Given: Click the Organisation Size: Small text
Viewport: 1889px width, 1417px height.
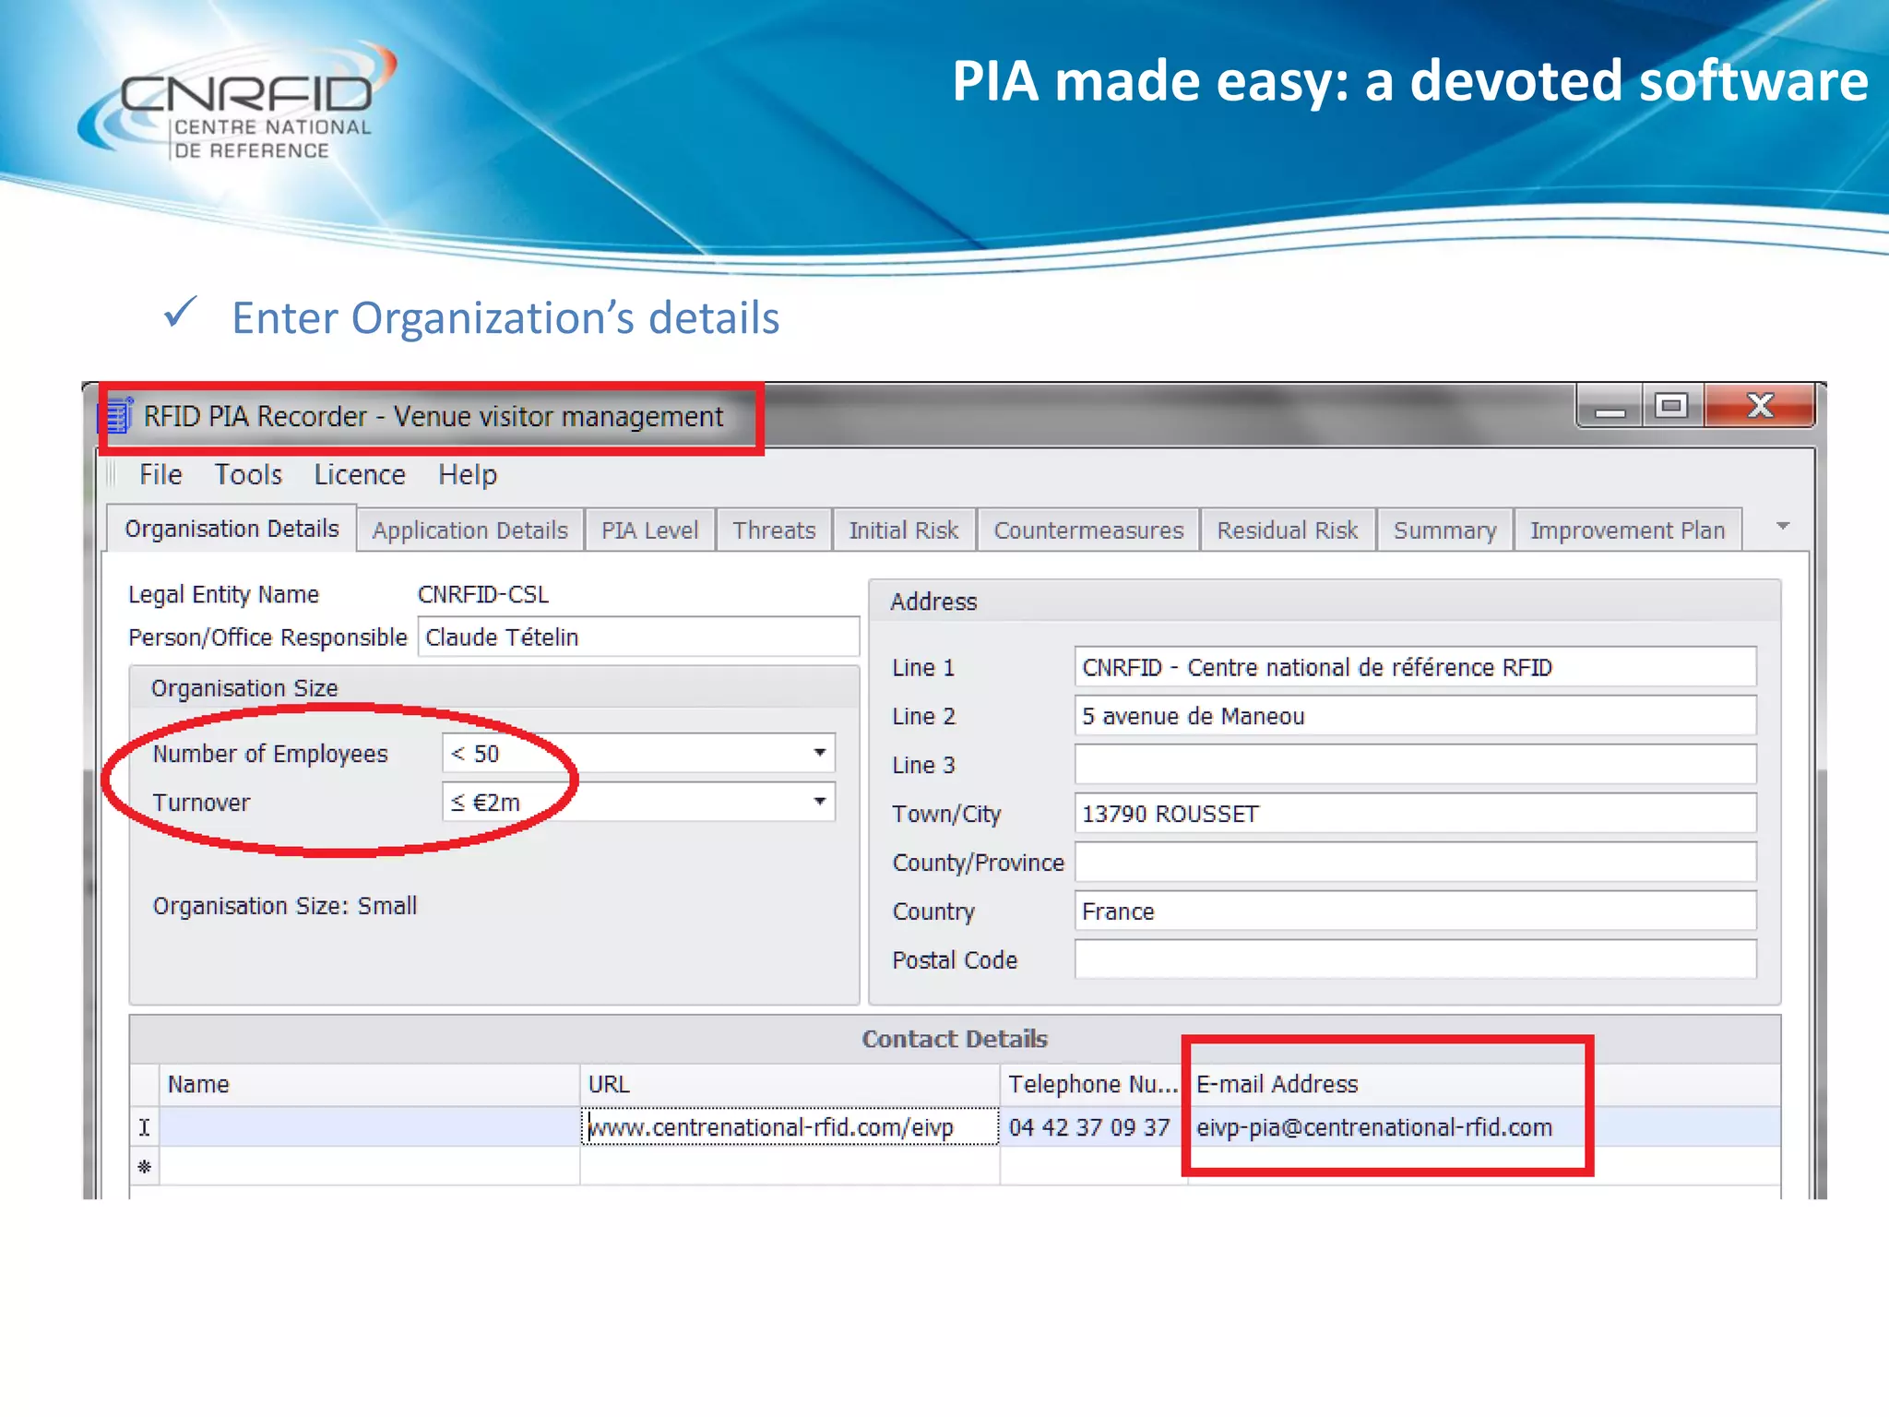Looking at the screenshot, I should [285, 906].
